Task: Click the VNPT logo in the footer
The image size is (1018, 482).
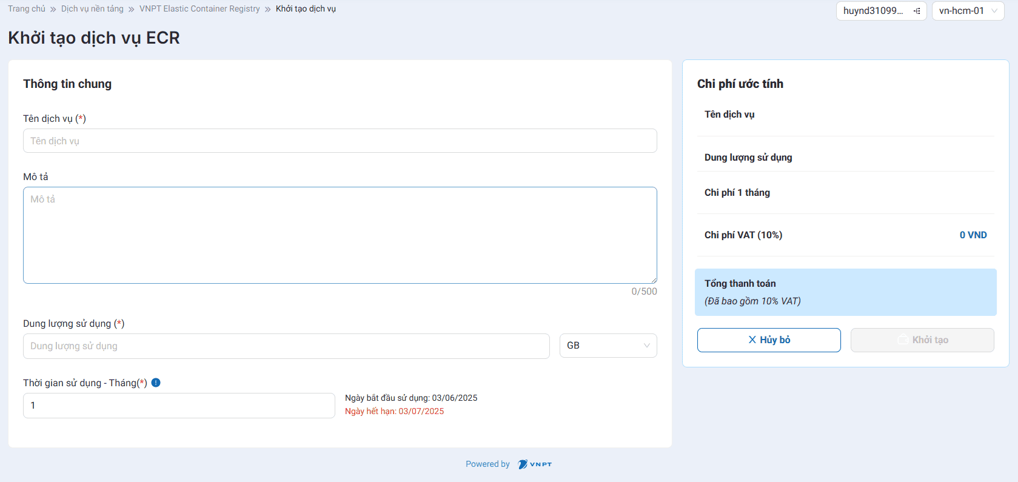Action: click(535, 464)
